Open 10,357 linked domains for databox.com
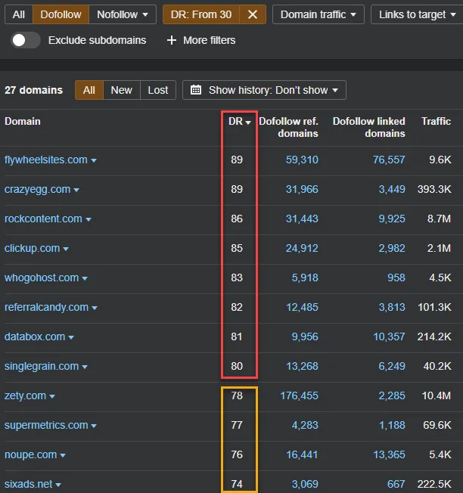 coord(389,336)
